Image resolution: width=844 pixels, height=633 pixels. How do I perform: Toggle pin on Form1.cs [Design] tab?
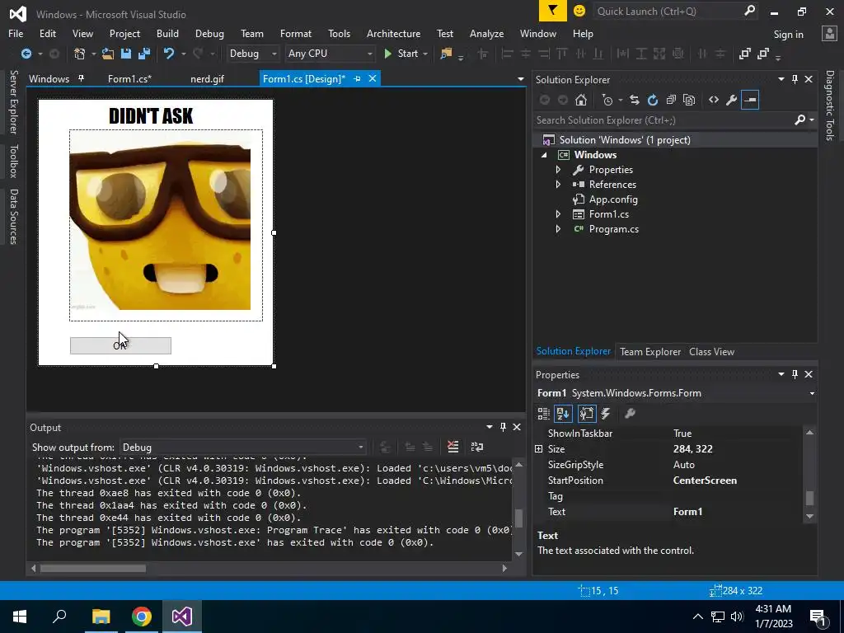coord(357,78)
